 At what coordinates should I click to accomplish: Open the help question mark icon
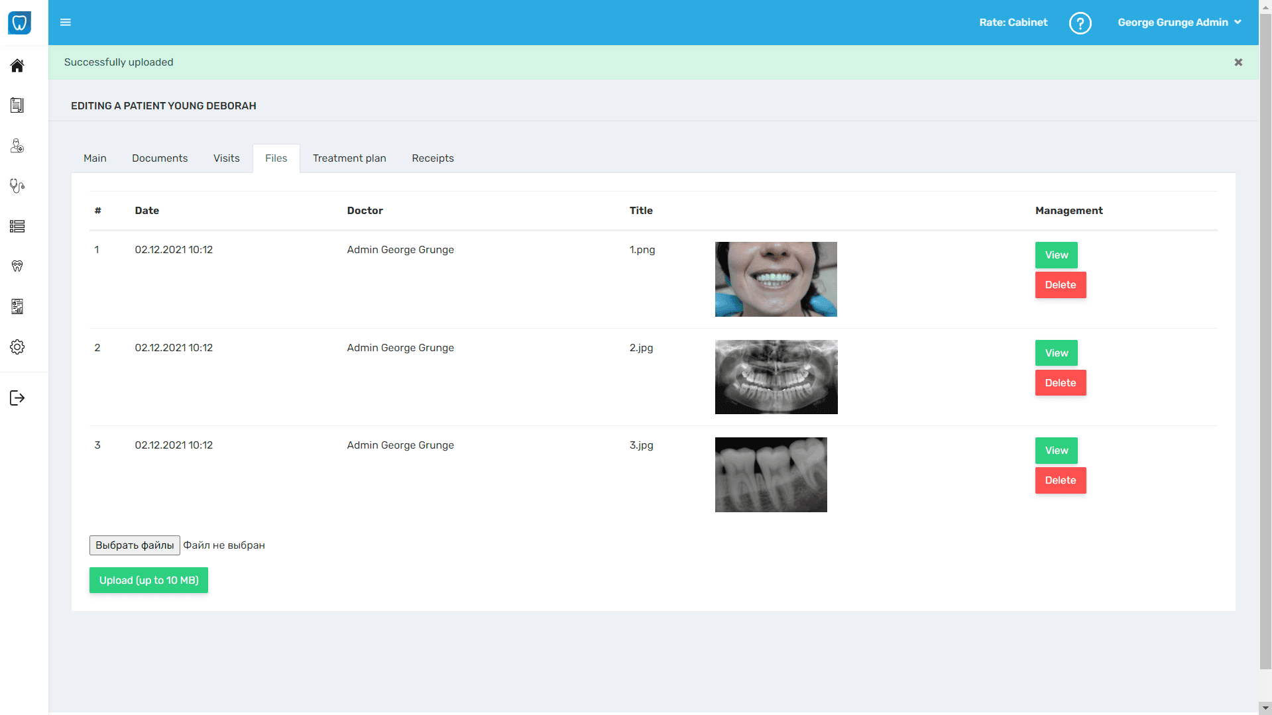click(x=1080, y=23)
